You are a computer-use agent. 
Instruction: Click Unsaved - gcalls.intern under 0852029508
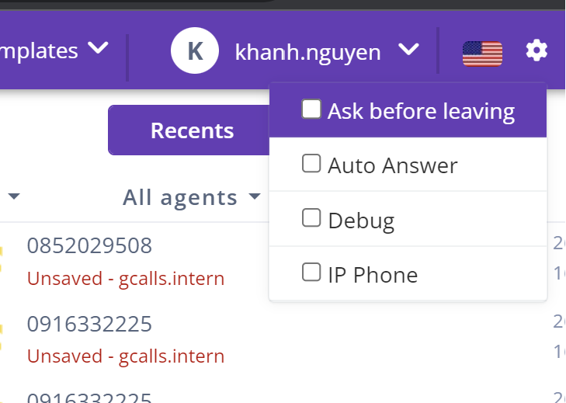point(126,278)
